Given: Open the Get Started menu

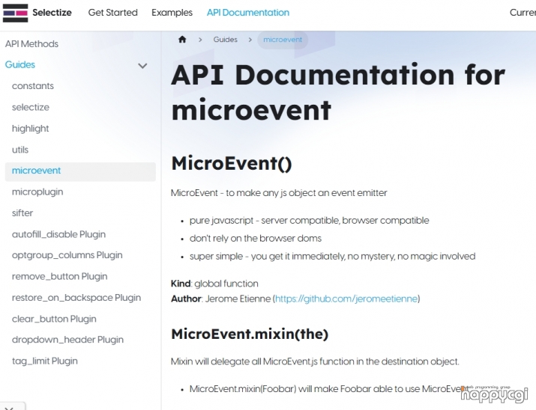Looking at the screenshot, I should 112,13.
